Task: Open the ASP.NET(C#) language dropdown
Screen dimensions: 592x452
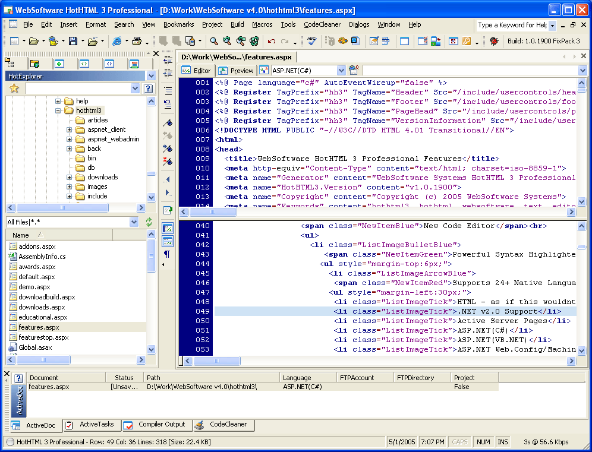Action: tap(341, 70)
